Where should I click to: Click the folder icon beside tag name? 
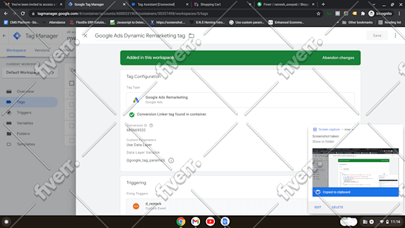point(191,36)
